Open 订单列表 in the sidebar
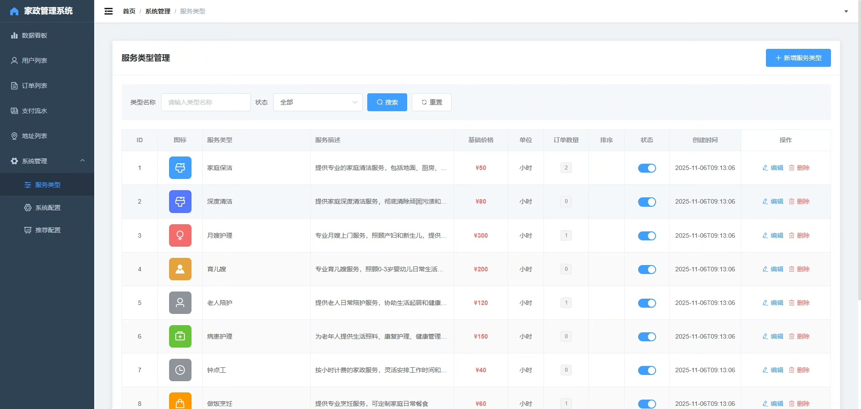This screenshot has height=409, width=861. coord(35,86)
